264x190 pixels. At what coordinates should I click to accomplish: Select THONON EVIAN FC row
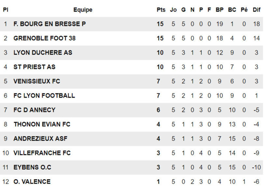click(x=42, y=124)
